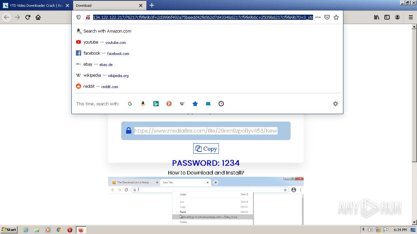This screenshot has width=417, height=234.
Task: Launch Internet Explorer from taskbar
Action: pos(26,230)
